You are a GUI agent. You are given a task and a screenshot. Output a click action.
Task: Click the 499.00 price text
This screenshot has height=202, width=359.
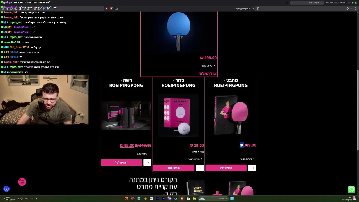coord(208,58)
